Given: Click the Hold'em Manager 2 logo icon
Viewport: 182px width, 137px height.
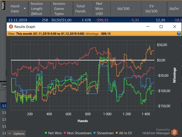Looking at the screenshot, I should tap(175, 132).
